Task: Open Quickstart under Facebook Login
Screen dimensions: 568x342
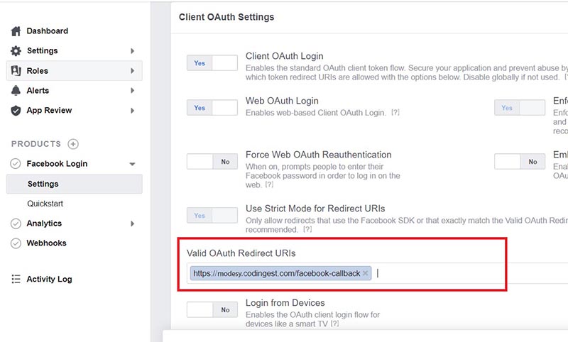Action: [45, 204]
